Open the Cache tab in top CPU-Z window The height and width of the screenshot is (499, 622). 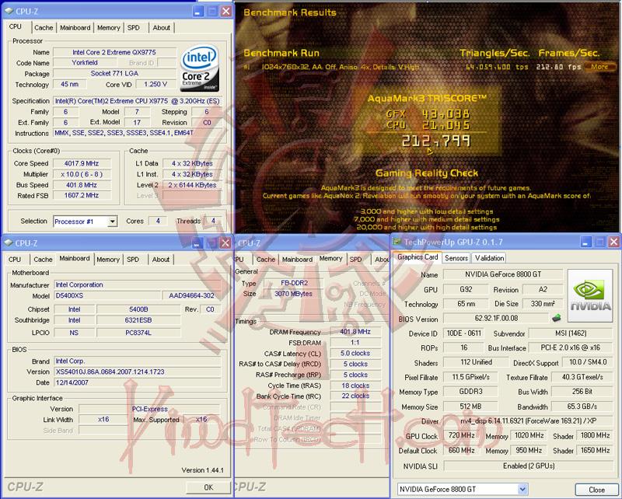click(x=44, y=28)
